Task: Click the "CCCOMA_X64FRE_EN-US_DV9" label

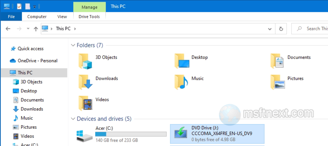Action: 222,133
